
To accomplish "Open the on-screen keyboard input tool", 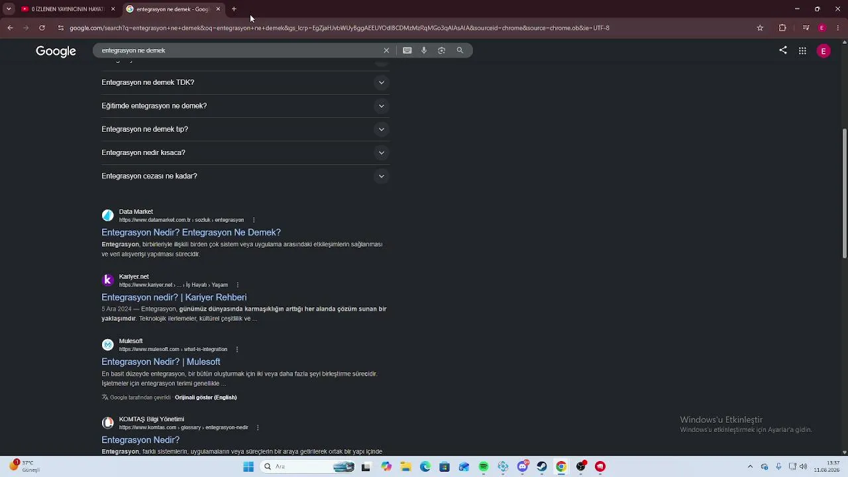I will (x=407, y=50).
